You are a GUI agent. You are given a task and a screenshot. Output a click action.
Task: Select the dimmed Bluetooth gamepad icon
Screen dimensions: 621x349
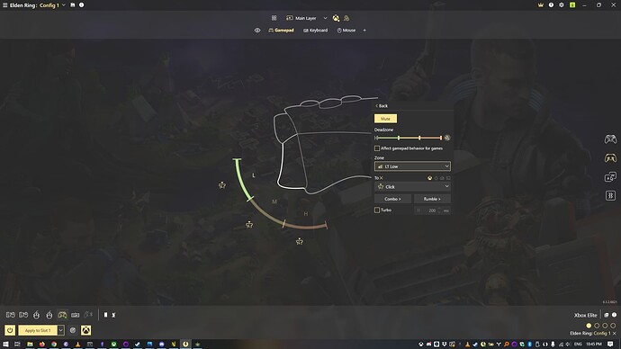point(88,315)
